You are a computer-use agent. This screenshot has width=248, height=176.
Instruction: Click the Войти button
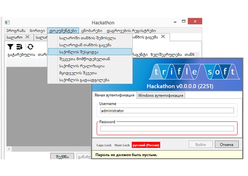pyautogui.click(x=201, y=144)
